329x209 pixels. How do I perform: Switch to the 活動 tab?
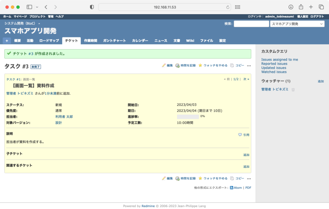tap(30, 41)
